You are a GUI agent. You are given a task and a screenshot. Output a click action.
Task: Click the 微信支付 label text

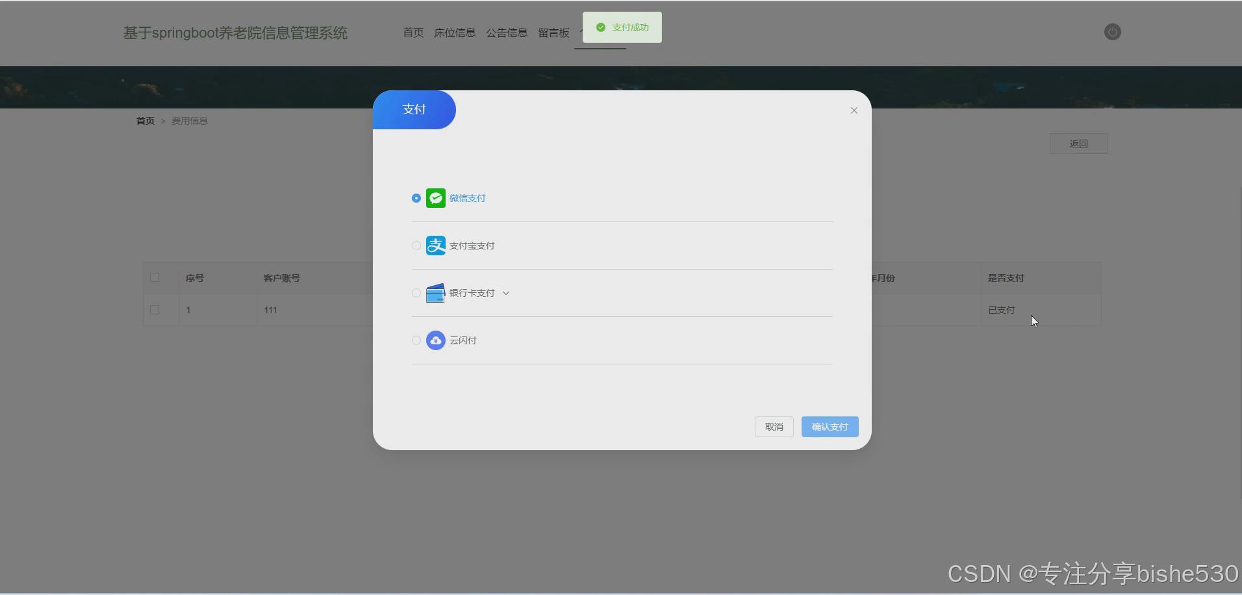coord(468,198)
